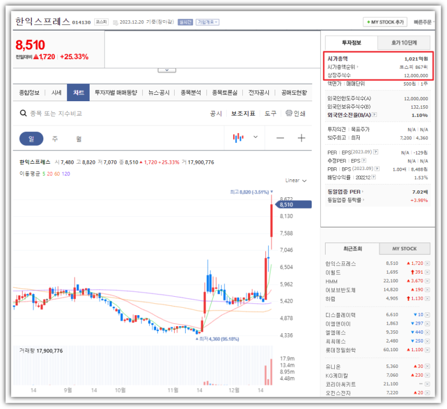Remove 이월드 from recent list
Screen dimensions: 447x409
coord(427,272)
